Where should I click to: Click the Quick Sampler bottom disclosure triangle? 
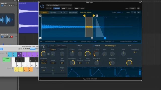[40, 79]
